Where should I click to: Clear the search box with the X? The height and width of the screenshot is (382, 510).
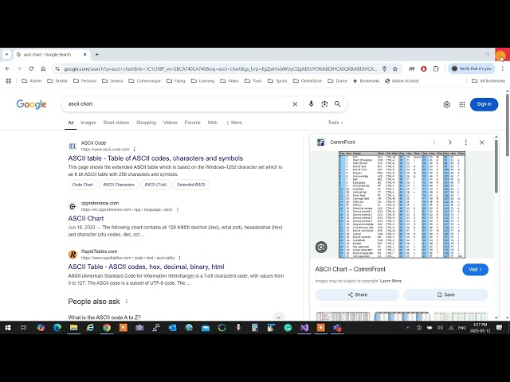pyautogui.click(x=295, y=104)
